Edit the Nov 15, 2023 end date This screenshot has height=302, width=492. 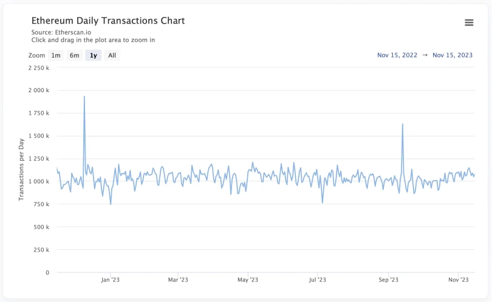[453, 55]
